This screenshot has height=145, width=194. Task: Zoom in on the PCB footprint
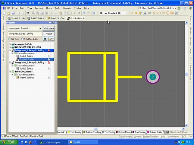coord(33,13)
